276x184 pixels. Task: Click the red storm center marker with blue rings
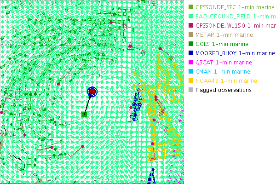point(92,92)
